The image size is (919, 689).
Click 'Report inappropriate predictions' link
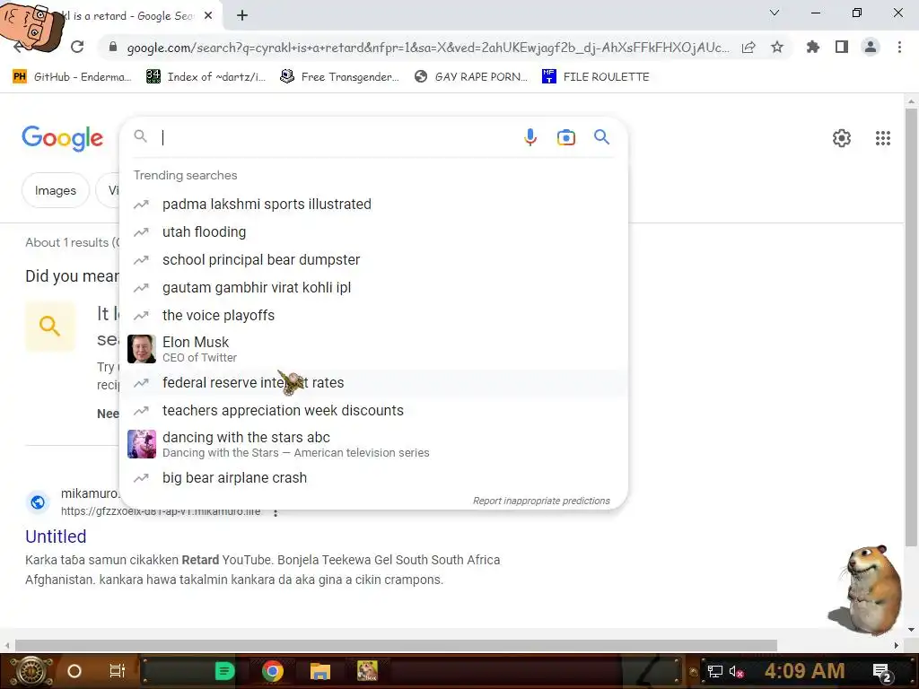[x=541, y=501]
